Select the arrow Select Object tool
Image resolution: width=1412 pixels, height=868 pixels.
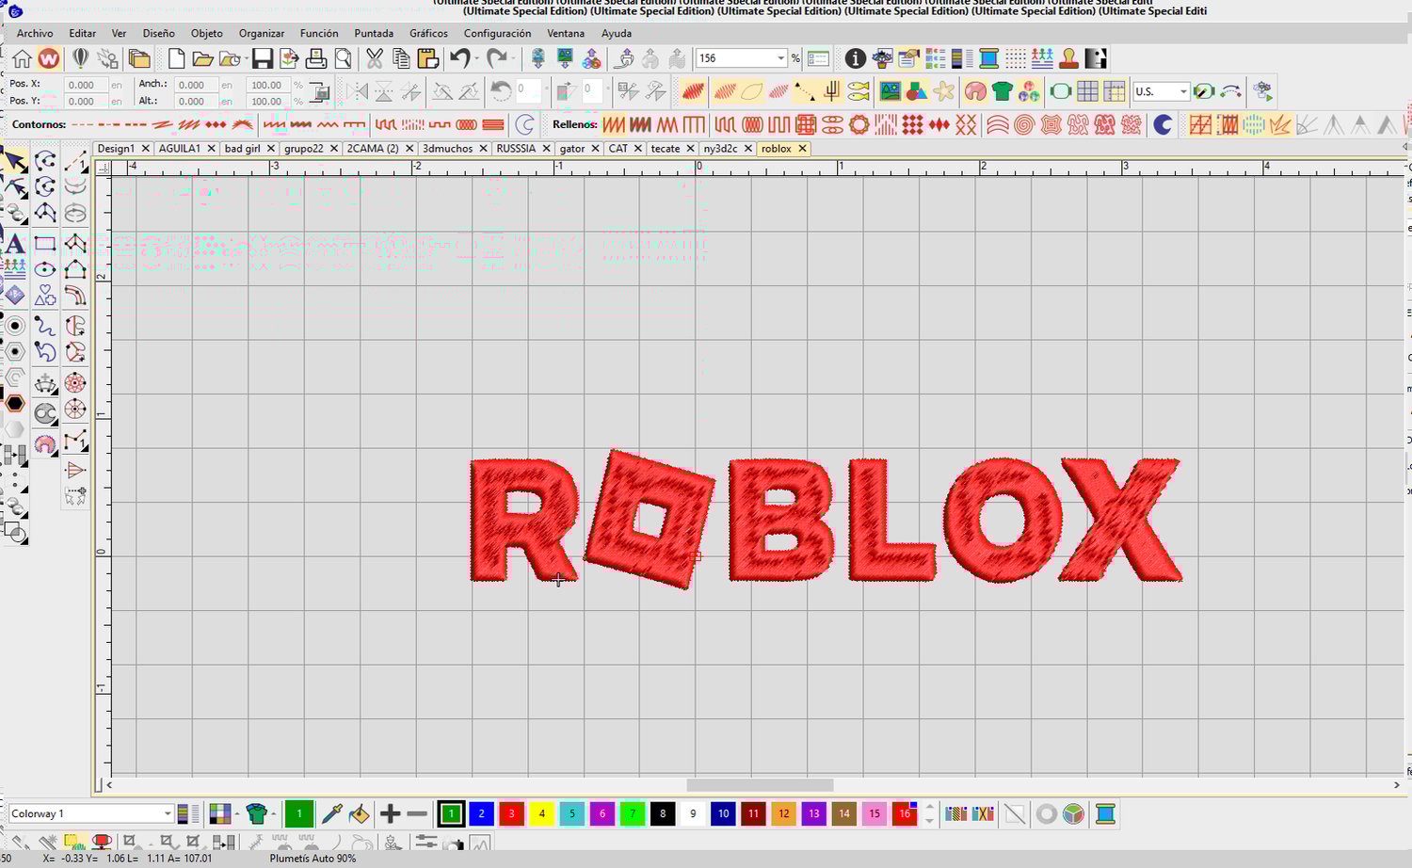[15, 162]
